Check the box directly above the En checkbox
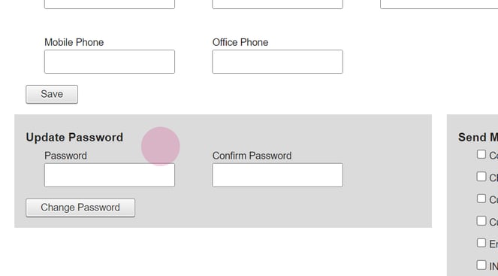Image resolution: width=498 pixels, height=276 pixels. (481, 220)
